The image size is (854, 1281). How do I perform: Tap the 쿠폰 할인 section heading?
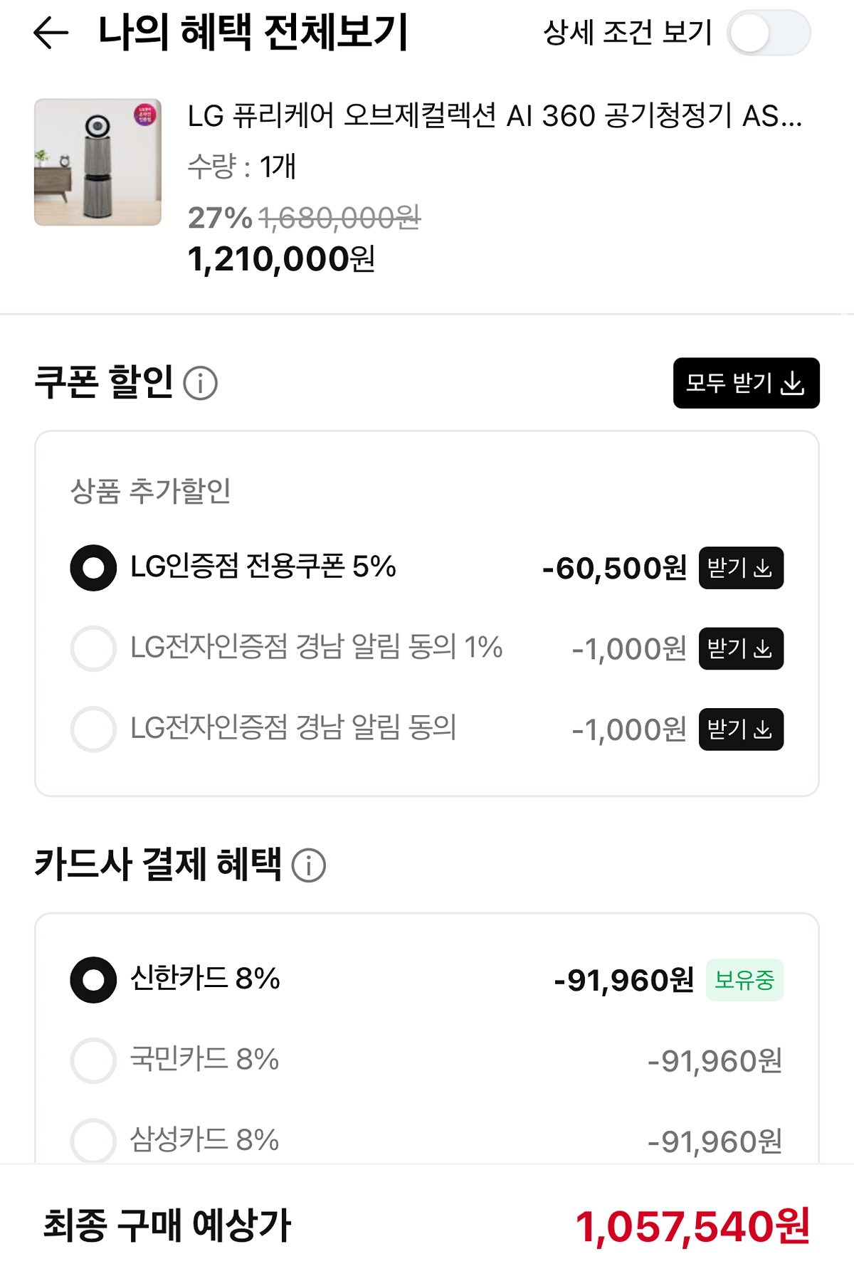[104, 382]
